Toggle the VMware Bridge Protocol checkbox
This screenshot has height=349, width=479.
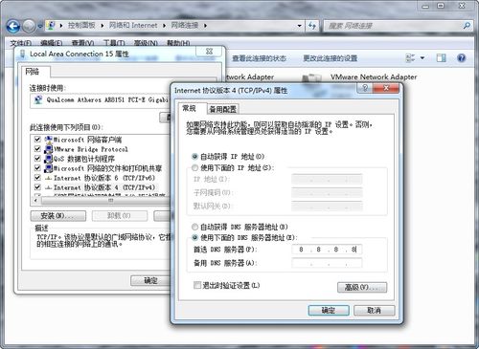click(37, 149)
